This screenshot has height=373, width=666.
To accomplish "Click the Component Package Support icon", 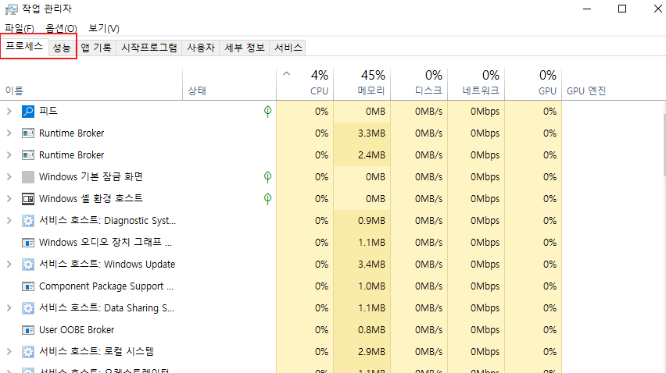I will [28, 286].
